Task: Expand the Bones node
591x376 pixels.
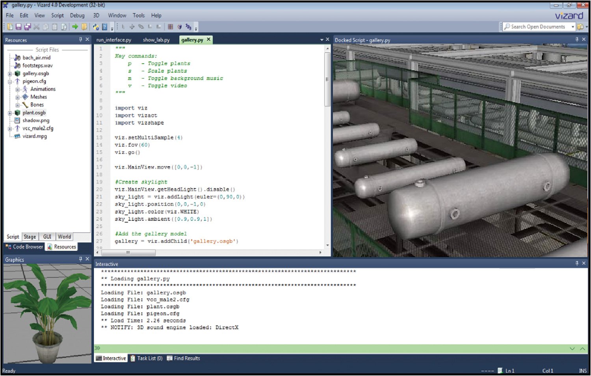Action: pyautogui.click(x=17, y=105)
